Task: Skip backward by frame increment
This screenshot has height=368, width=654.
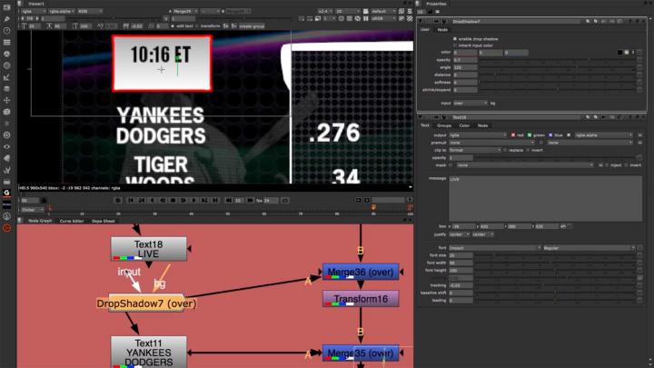Action: click(x=229, y=201)
